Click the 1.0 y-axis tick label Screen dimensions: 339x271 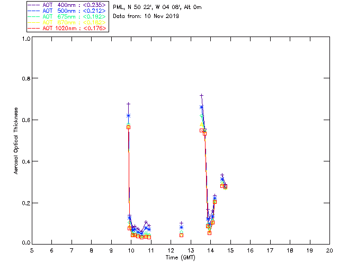coord(26,39)
